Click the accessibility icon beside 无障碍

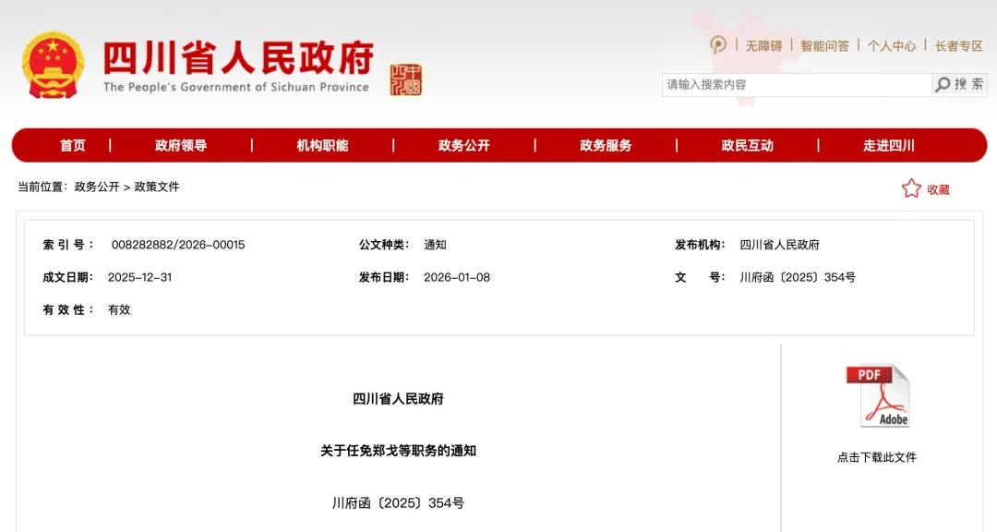click(x=718, y=45)
